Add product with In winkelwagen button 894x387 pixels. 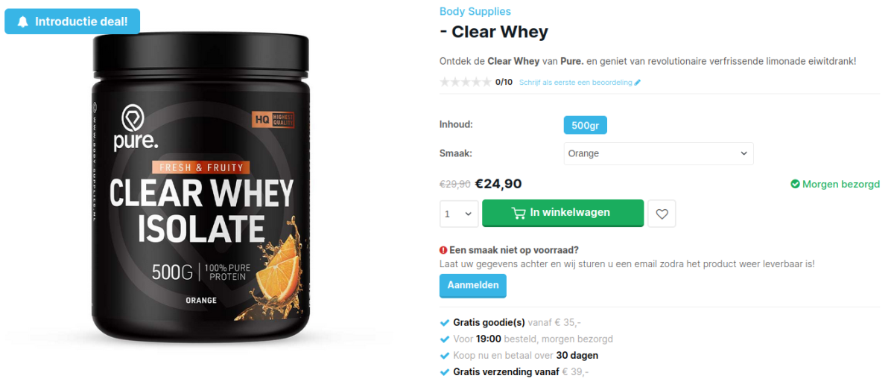click(562, 213)
